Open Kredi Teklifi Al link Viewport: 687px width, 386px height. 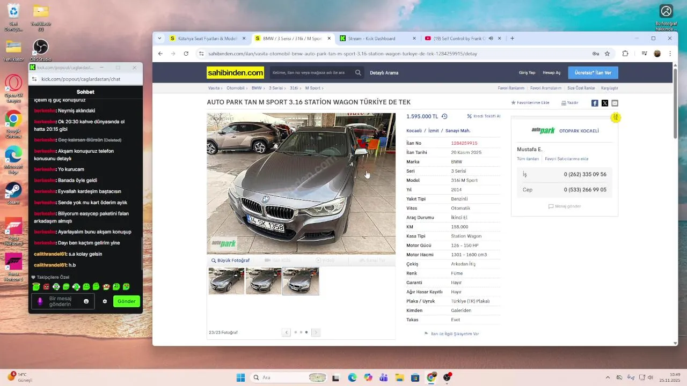pos(484,116)
